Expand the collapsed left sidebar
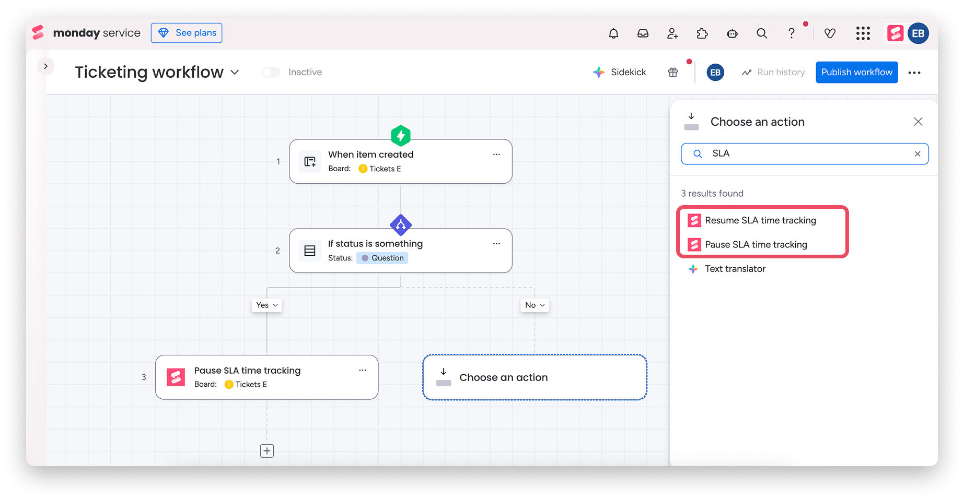Viewport: 964px width, 500px height. pyautogui.click(x=46, y=66)
